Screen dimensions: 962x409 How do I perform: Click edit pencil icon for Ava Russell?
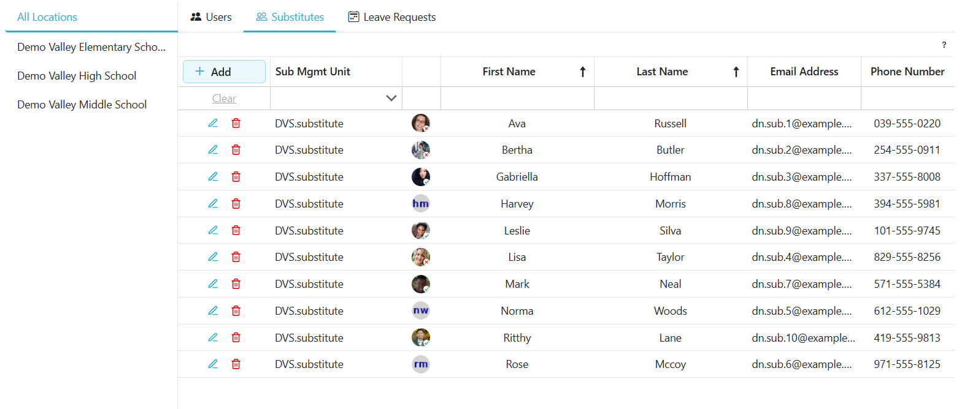[x=213, y=123]
